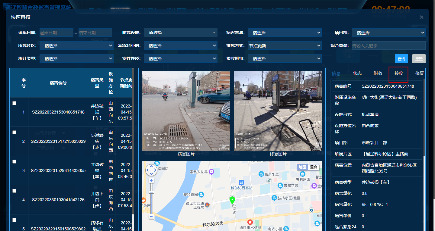Screen dimensions: 435x231
Task: Click the map zoom slider handle
Action: point(151,192)
